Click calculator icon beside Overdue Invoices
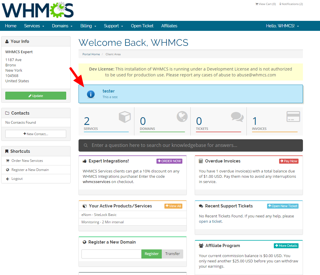This screenshot has width=320, height=275. tap(201, 161)
